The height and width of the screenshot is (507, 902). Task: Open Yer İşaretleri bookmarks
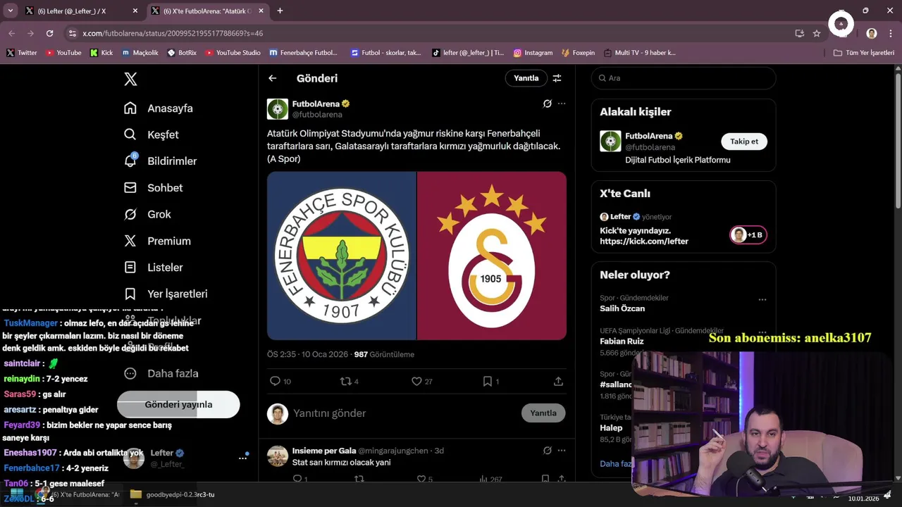pos(166,294)
